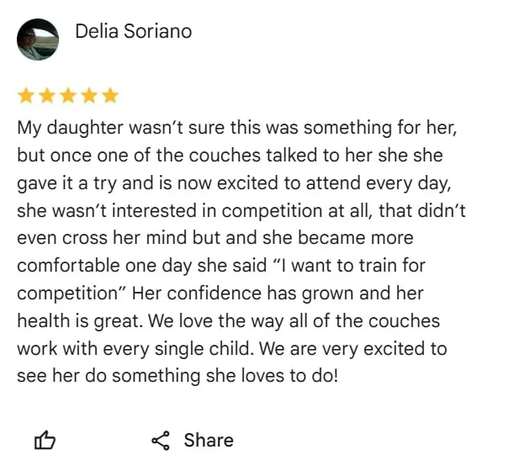
Task: Click the second star in the rating
Action: [x=46, y=96]
